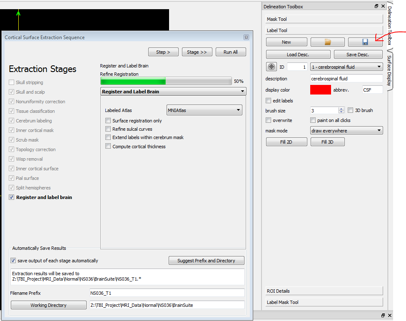Toggle the Skull stripping stage checkbox
This screenshot has width=406, height=321.
point(11,82)
